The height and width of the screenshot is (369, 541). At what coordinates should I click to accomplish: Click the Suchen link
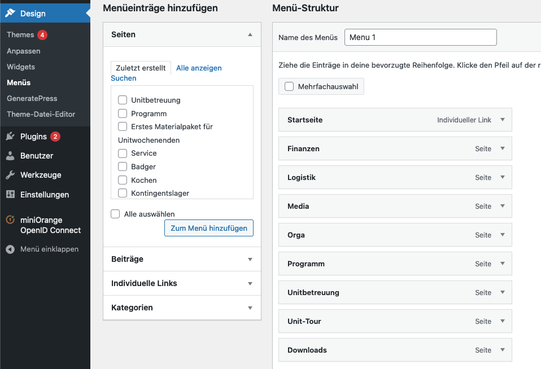tap(123, 78)
